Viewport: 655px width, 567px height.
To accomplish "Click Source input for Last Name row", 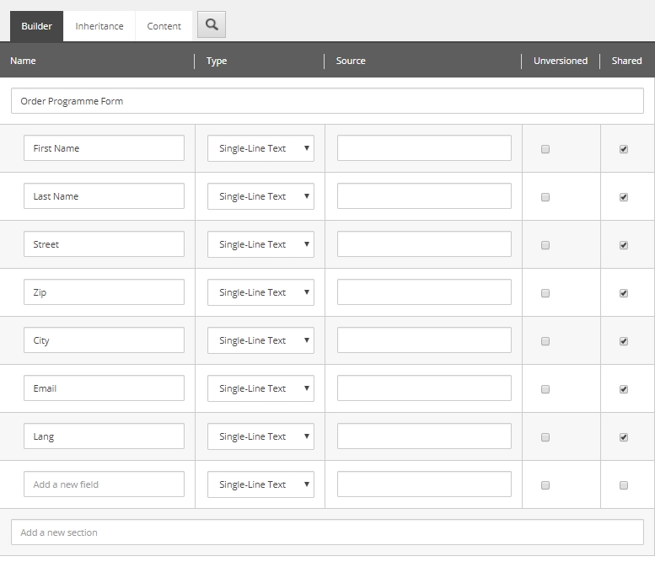I will click(424, 196).
